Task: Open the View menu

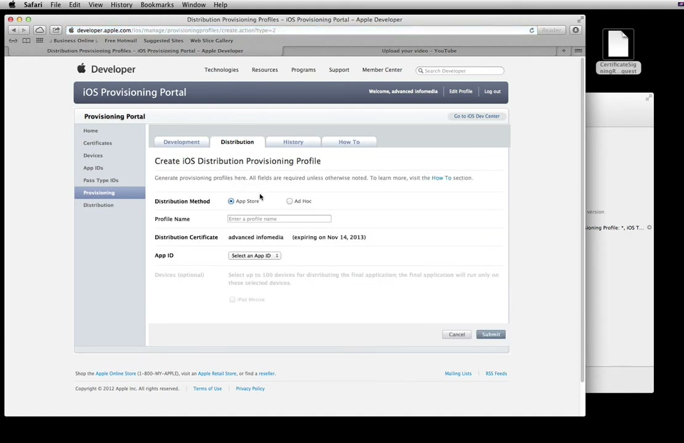Action: (x=96, y=5)
